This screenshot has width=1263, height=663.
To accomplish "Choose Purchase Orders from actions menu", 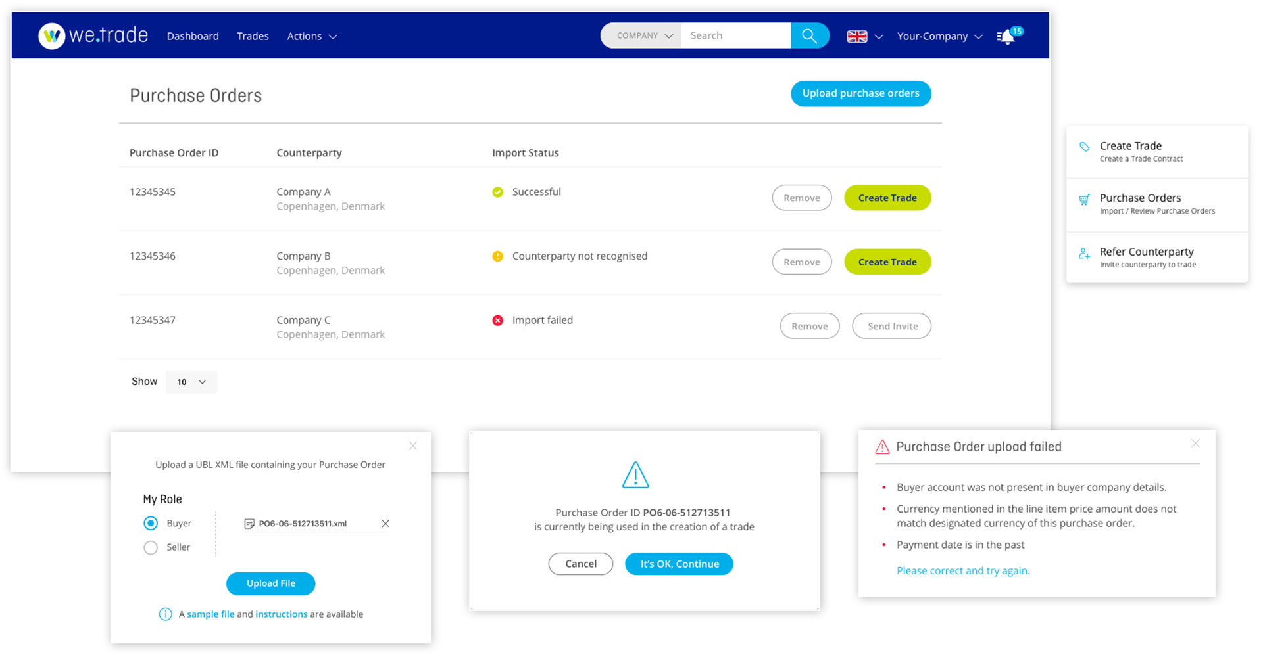I will point(1156,204).
